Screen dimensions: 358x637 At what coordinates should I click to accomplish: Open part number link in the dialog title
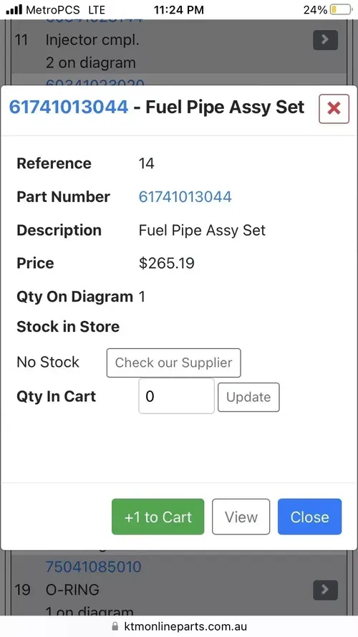click(69, 107)
